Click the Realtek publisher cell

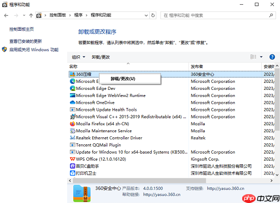click(x=198, y=138)
